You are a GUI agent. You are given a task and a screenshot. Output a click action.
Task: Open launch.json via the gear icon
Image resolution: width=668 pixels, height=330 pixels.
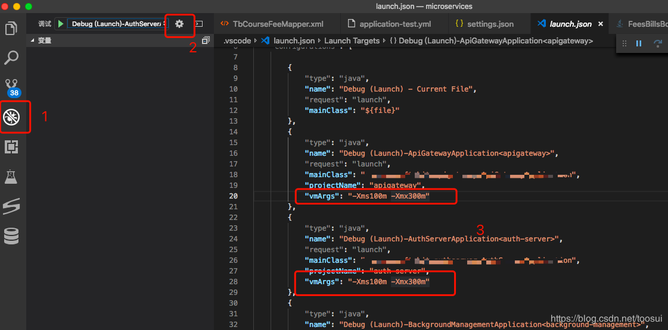click(179, 24)
